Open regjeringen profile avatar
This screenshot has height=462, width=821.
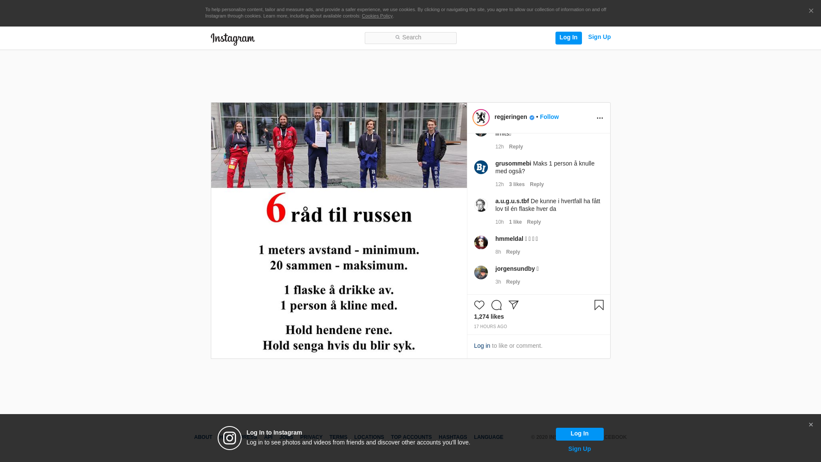(481, 118)
